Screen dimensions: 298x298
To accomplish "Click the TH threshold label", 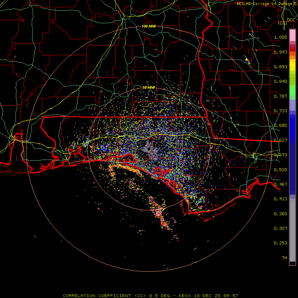I will pyautogui.click(x=284, y=258).
